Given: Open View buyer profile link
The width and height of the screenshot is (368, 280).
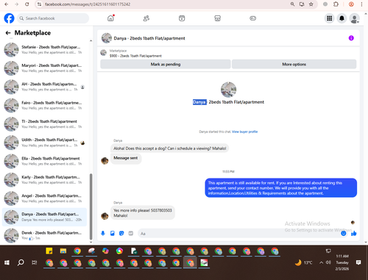Looking at the screenshot, I should [x=244, y=132].
